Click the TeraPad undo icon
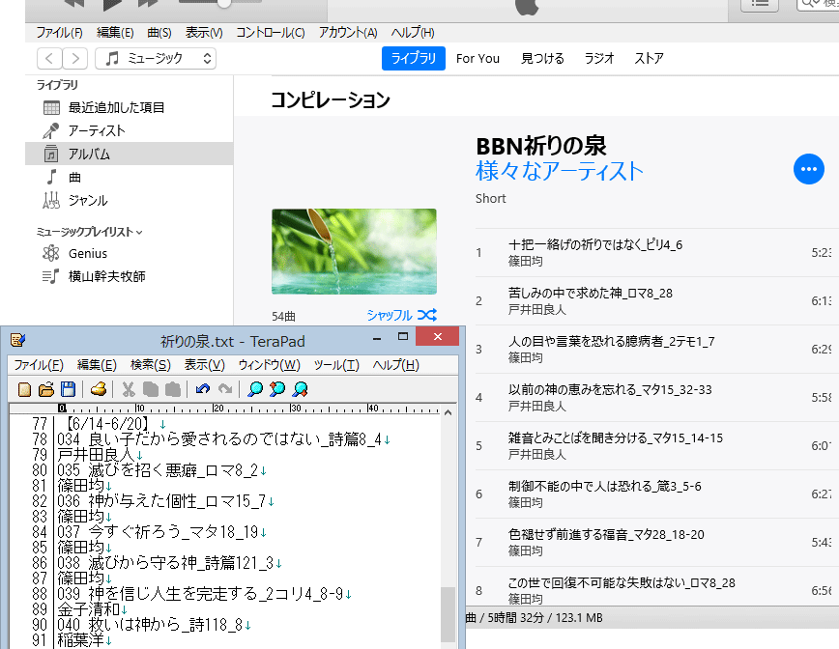This screenshot has height=649, width=839. [203, 389]
